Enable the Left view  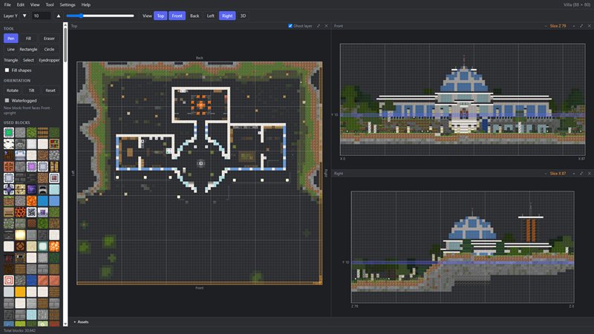(x=211, y=16)
